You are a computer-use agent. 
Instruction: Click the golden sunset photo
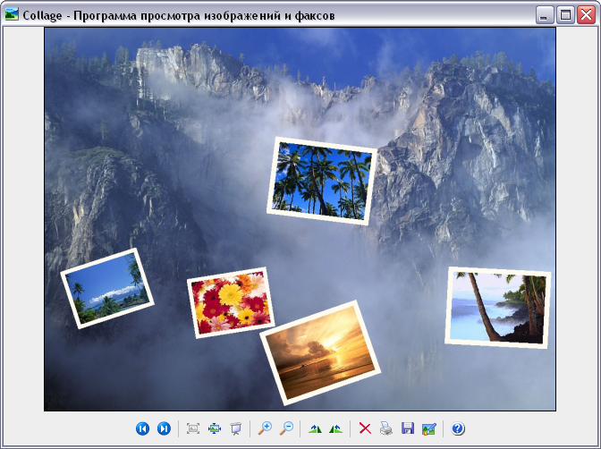[x=320, y=352]
